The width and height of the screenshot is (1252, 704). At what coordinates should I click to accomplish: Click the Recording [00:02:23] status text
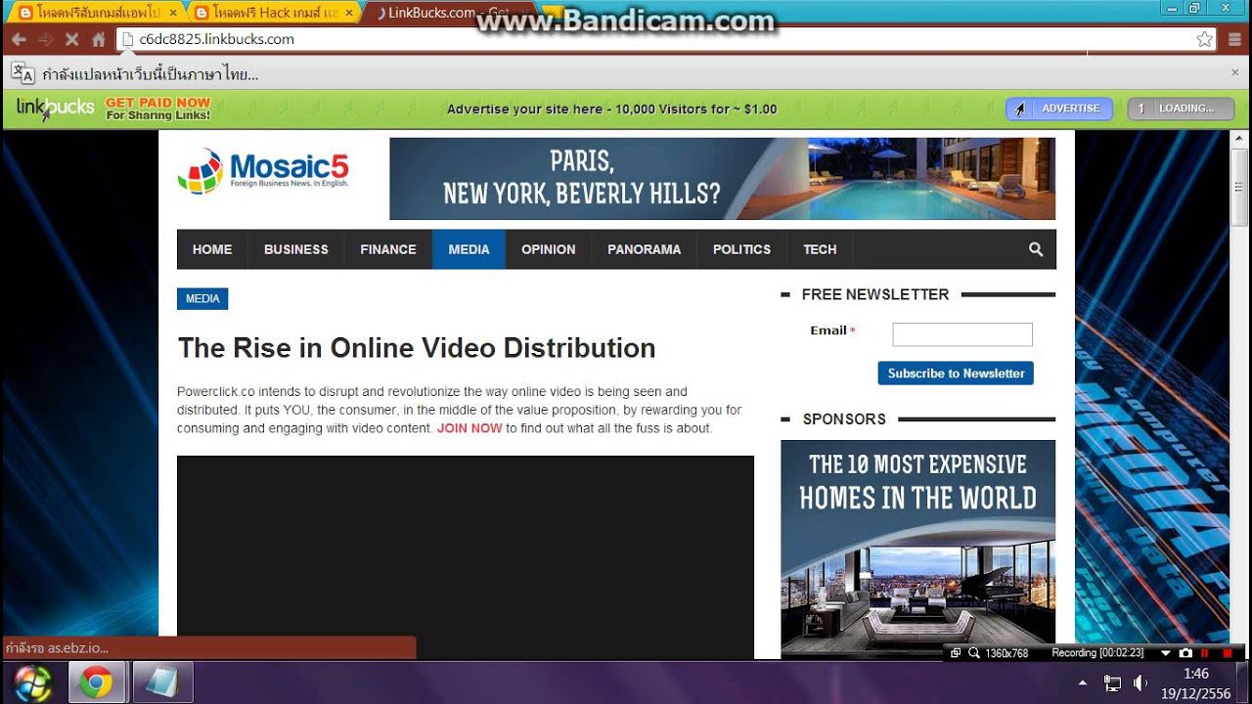(1097, 653)
